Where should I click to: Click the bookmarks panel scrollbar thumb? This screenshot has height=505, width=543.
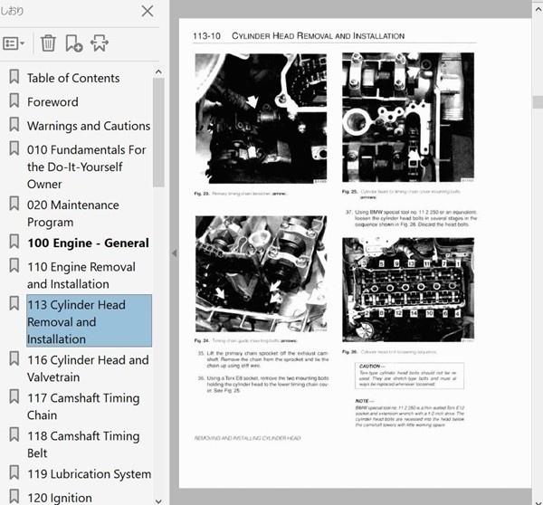coord(158,132)
